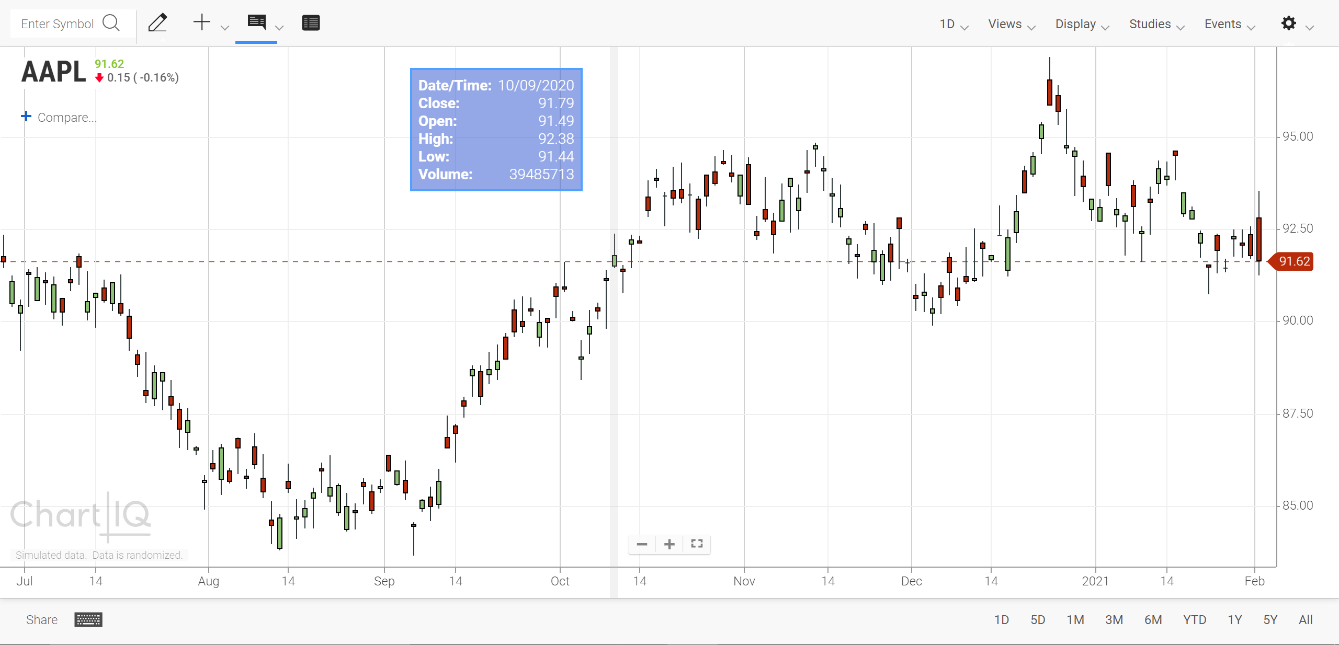1339x645 pixels.
Task: Click the 85.00 price axis label
Action: 1298,505
